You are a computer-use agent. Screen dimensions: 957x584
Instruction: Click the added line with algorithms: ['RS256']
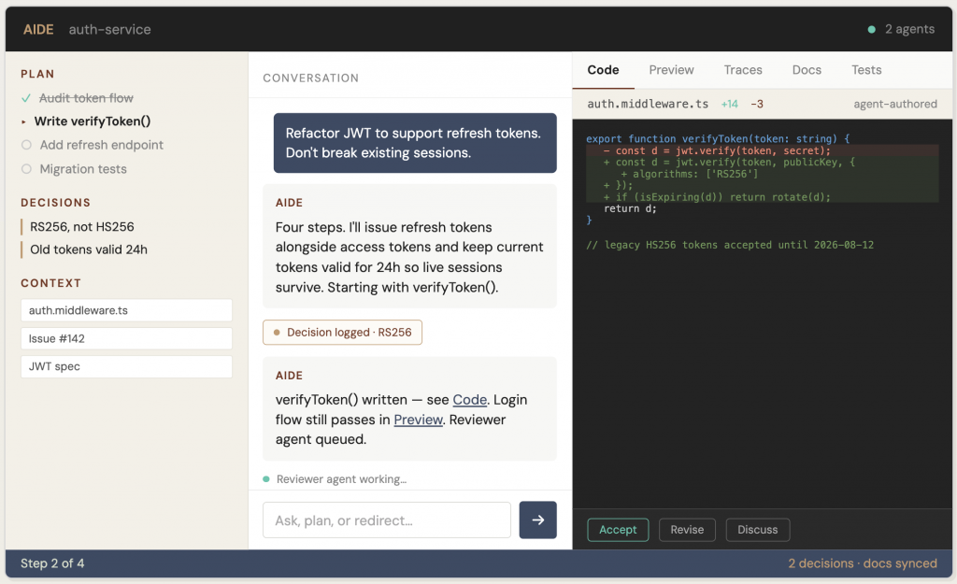pyautogui.click(x=763, y=174)
